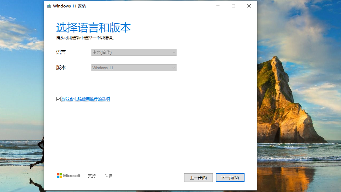Image resolution: width=341 pixels, height=192 pixels.
Task: Click the desktop wallpaper beside the window
Action: coord(300,100)
